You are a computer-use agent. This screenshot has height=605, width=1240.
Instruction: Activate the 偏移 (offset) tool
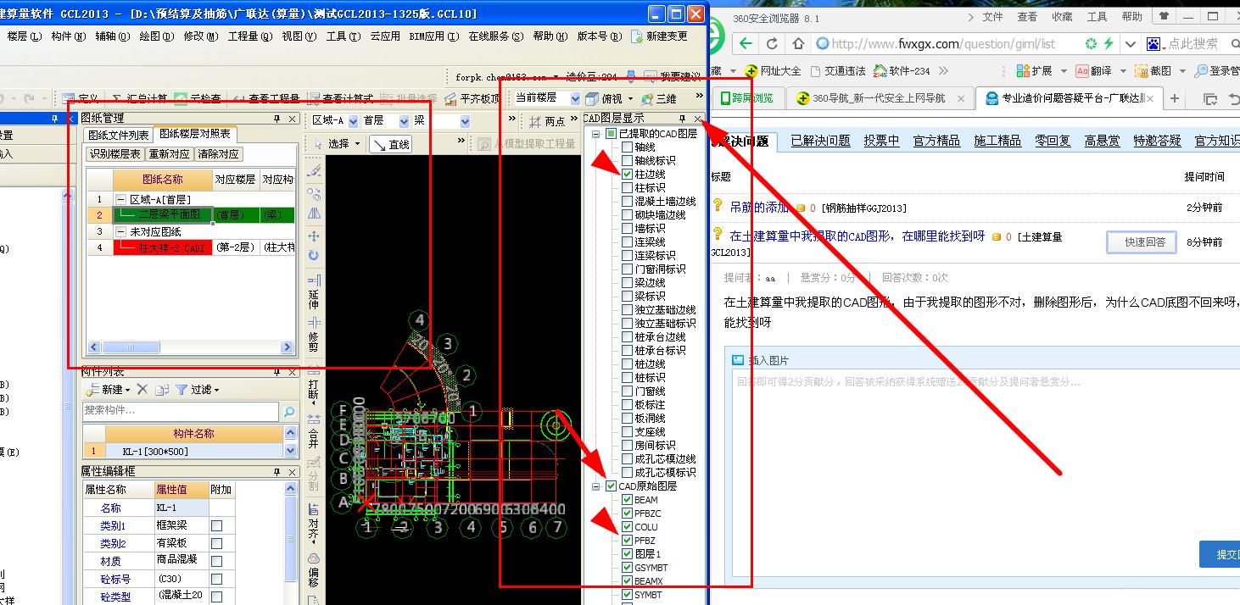pyautogui.click(x=313, y=572)
